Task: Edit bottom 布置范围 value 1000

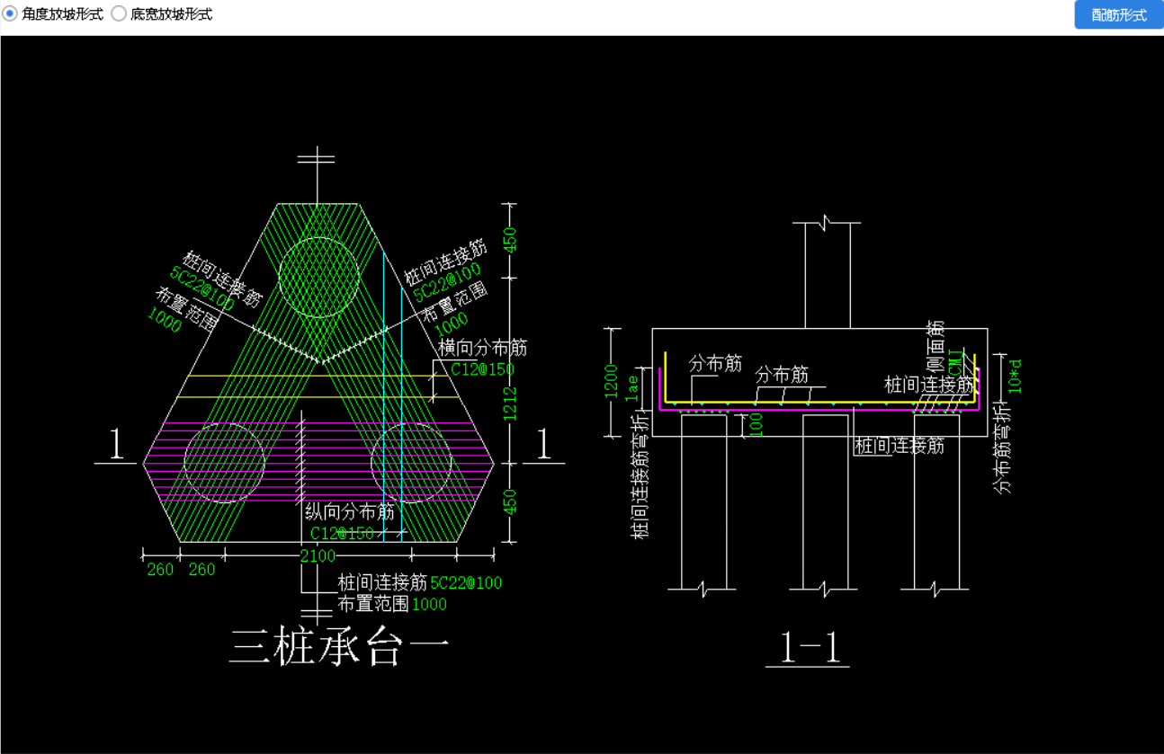Action: coord(429,604)
